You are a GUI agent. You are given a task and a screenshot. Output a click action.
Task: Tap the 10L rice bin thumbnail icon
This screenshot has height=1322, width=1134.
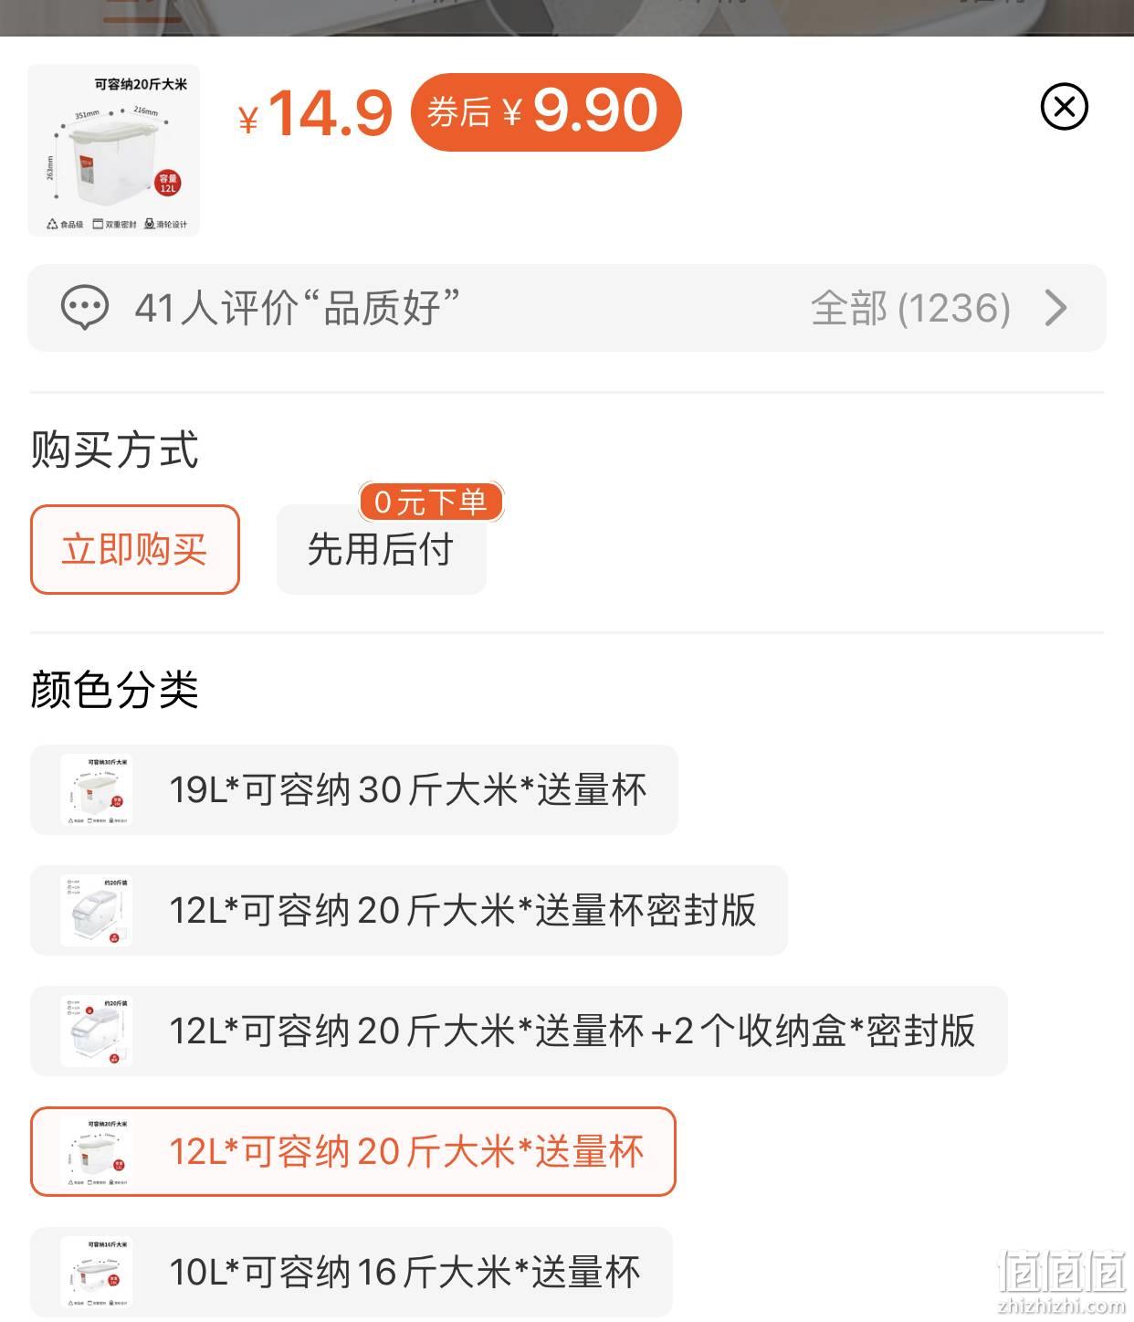click(97, 1272)
